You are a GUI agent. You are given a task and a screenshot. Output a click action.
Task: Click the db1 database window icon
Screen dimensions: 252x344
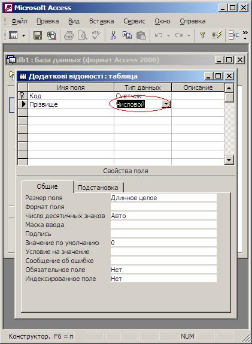[11, 60]
